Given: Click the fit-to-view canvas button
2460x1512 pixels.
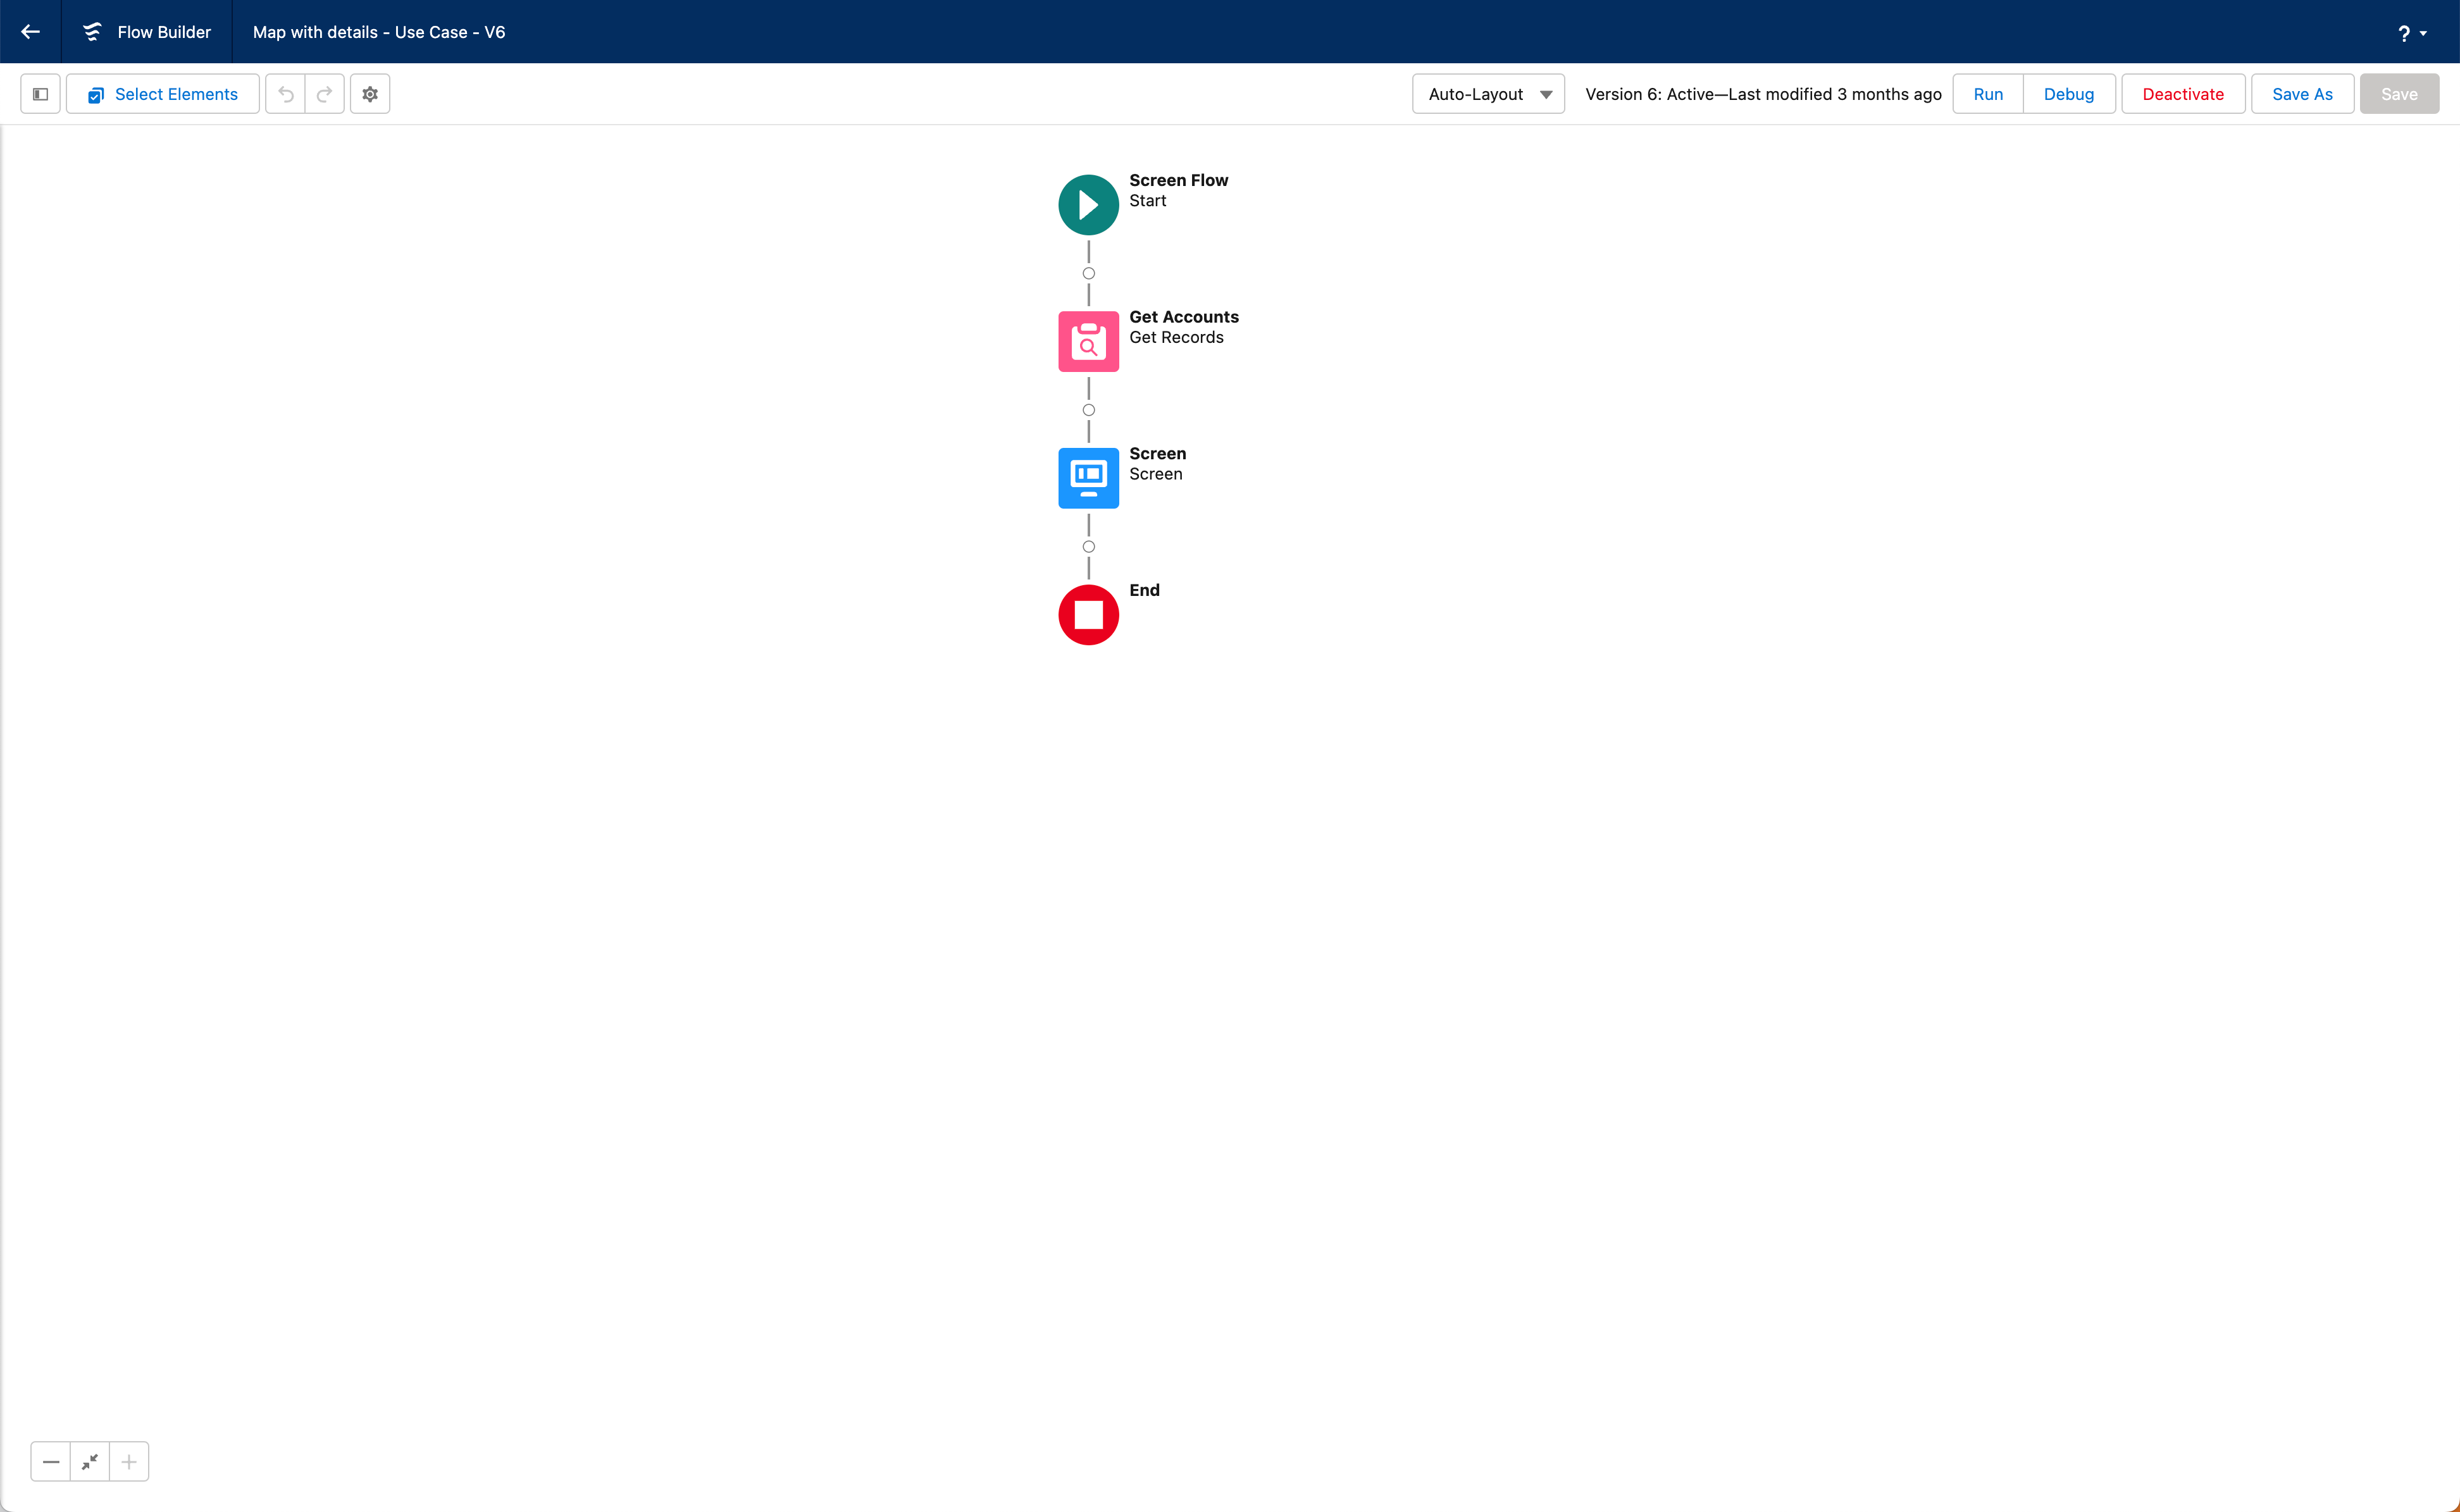Looking at the screenshot, I should (90, 1461).
